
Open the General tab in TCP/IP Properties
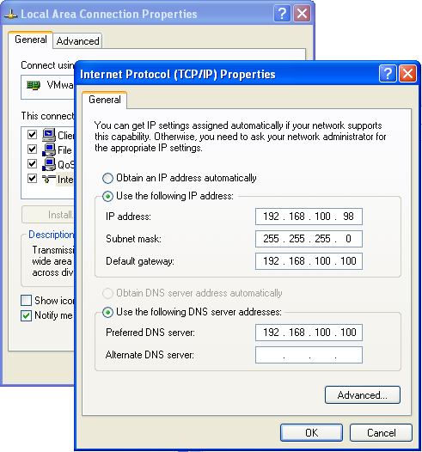coord(105,100)
